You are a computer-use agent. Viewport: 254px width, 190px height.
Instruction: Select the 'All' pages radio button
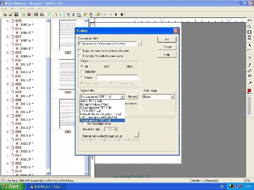(82, 66)
